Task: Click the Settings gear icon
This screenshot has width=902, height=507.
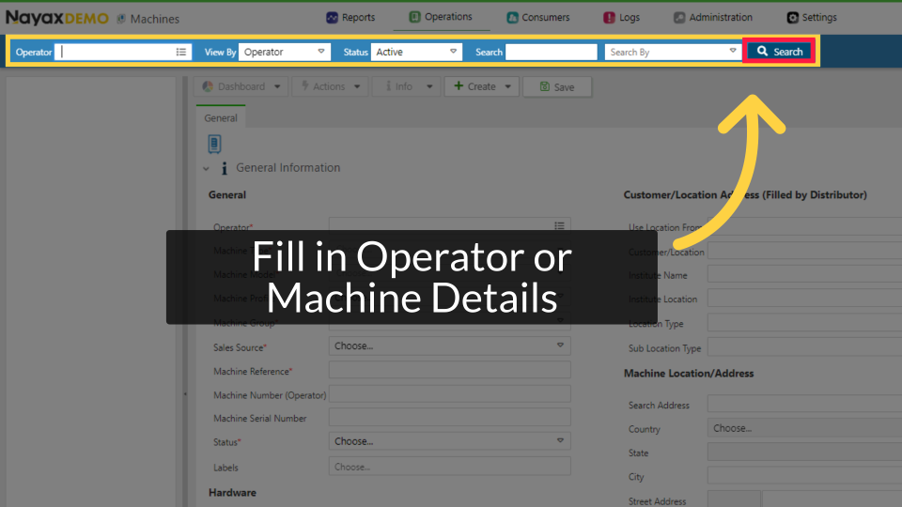Action: 793,17
